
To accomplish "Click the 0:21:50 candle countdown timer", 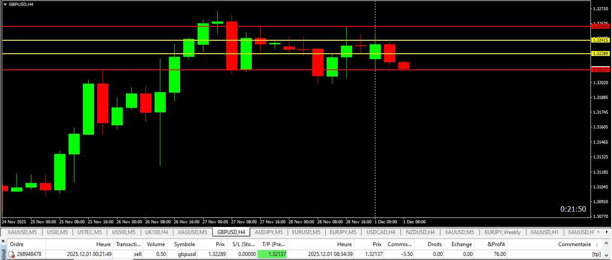I will pos(573,209).
